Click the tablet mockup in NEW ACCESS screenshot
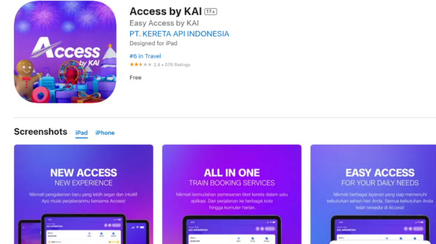This screenshot has height=244, width=436. click(83, 229)
